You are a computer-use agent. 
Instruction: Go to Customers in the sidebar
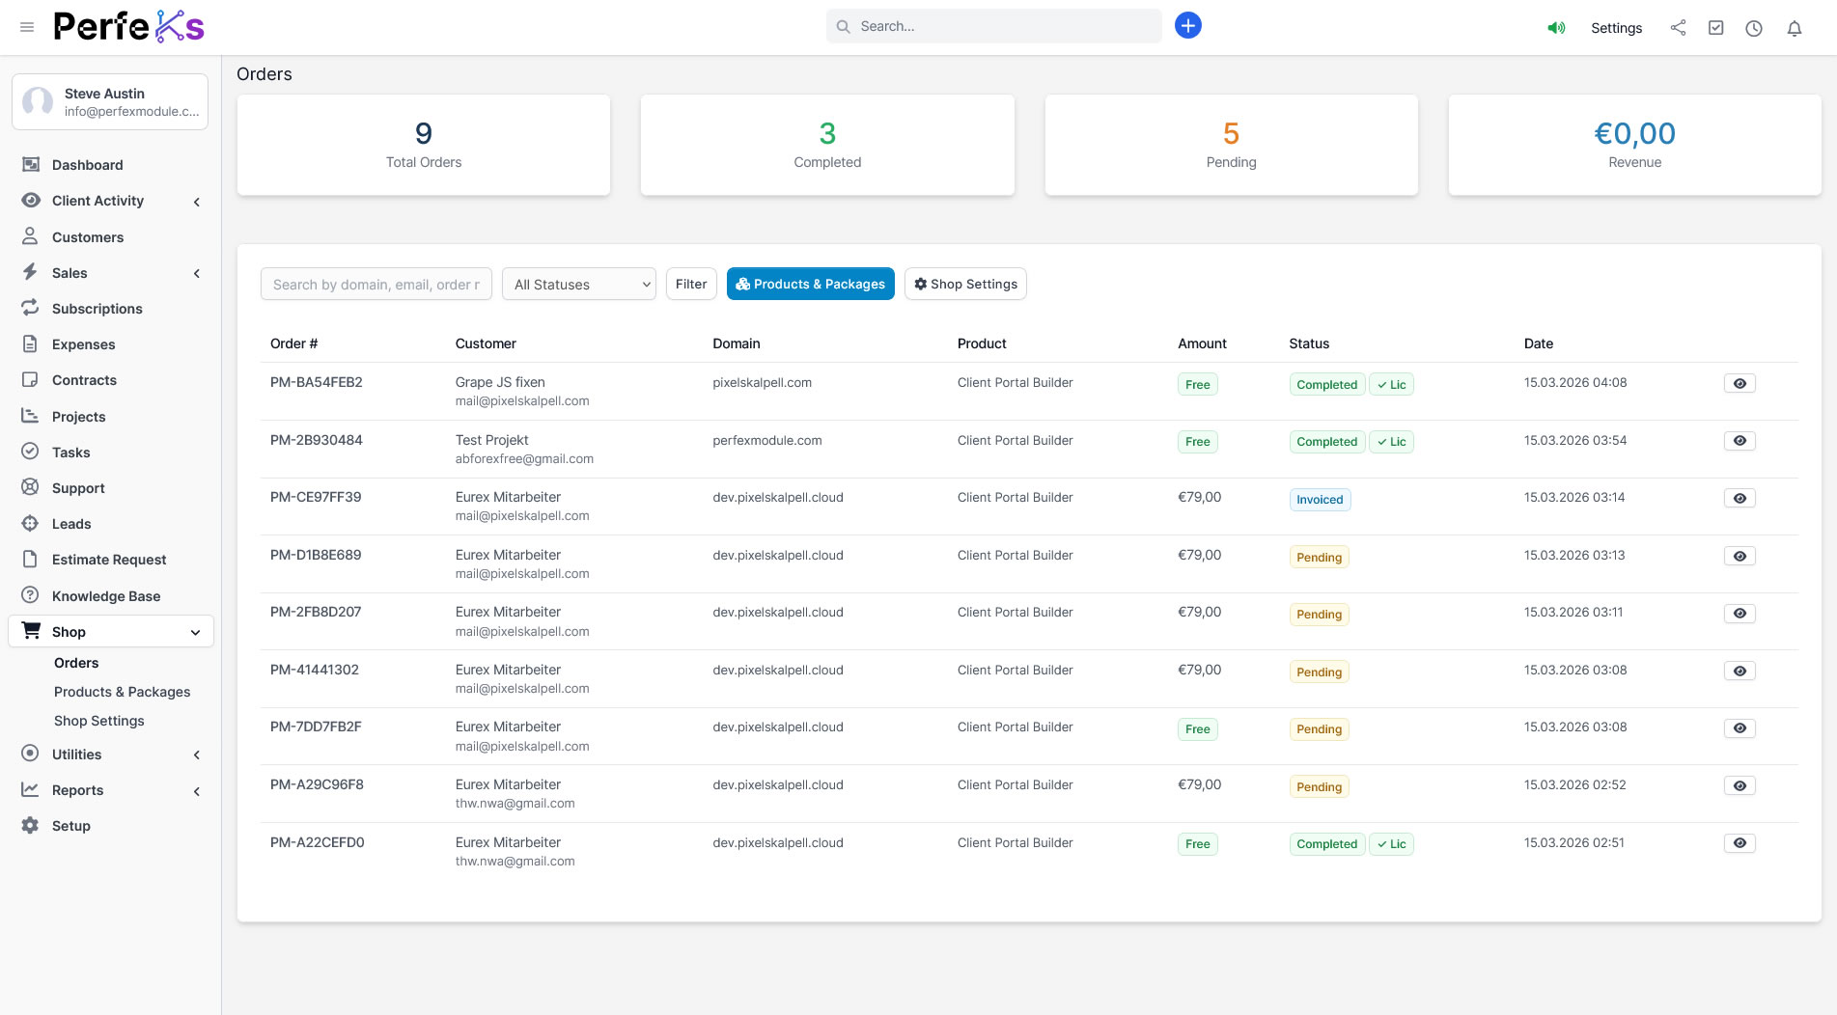(x=88, y=237)
